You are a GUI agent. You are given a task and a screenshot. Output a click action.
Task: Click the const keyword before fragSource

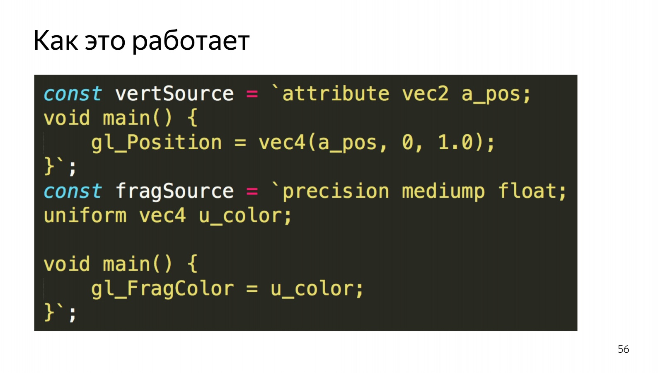pyautogui.click(x=73, y=191)
